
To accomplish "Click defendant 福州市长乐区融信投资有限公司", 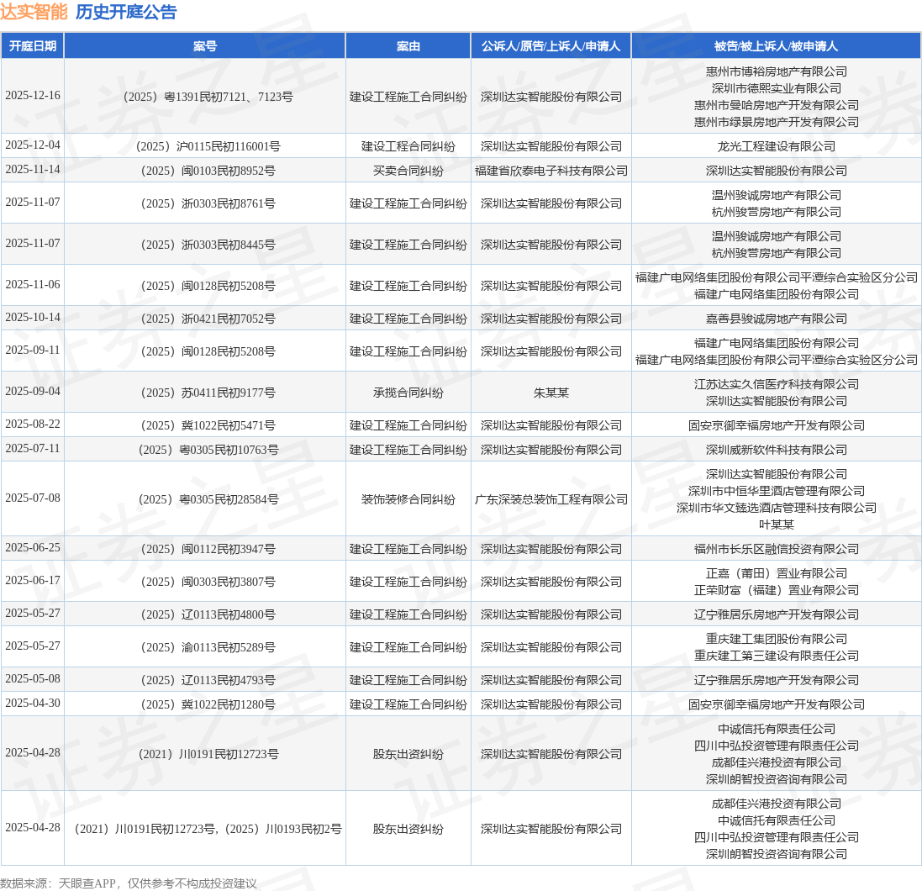I will pyautogui.click(x=776, y=549).
